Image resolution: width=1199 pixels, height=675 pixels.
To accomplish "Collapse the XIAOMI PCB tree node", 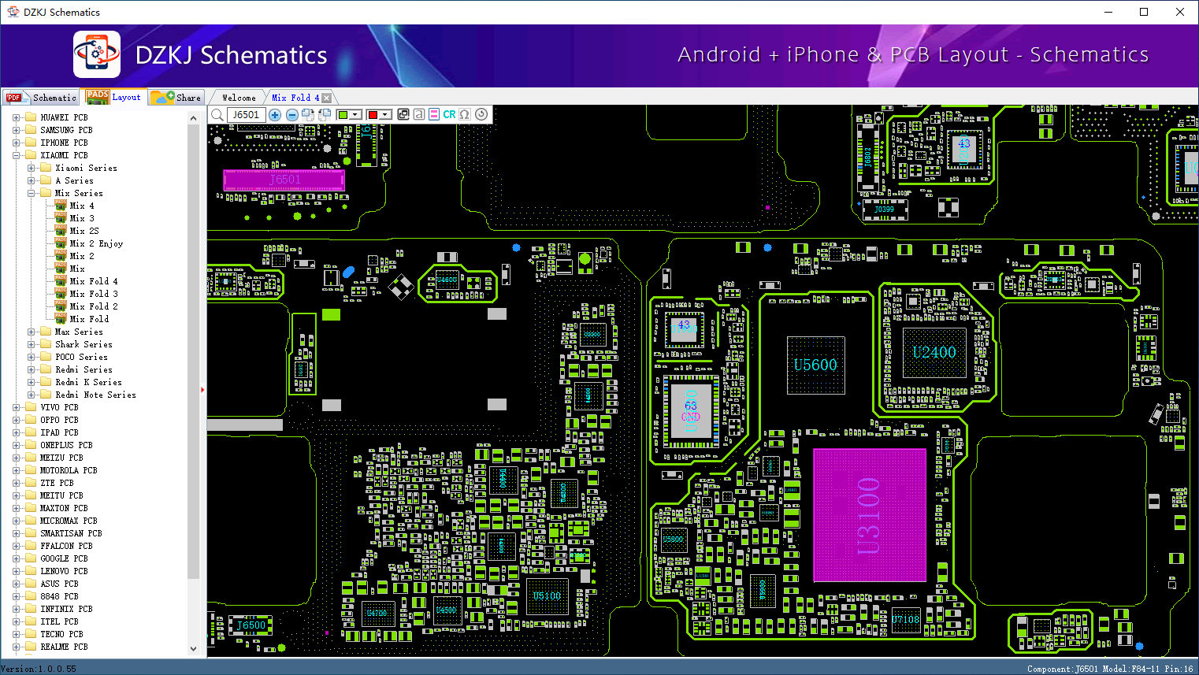I will [17, 155].
